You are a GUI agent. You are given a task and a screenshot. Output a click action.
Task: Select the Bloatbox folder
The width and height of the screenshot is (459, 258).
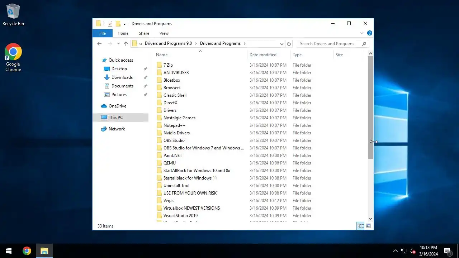172,80
